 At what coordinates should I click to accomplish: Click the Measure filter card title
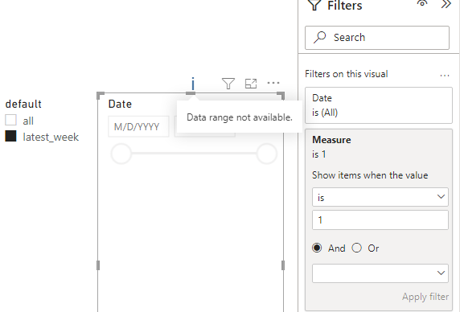click(331, 140)
